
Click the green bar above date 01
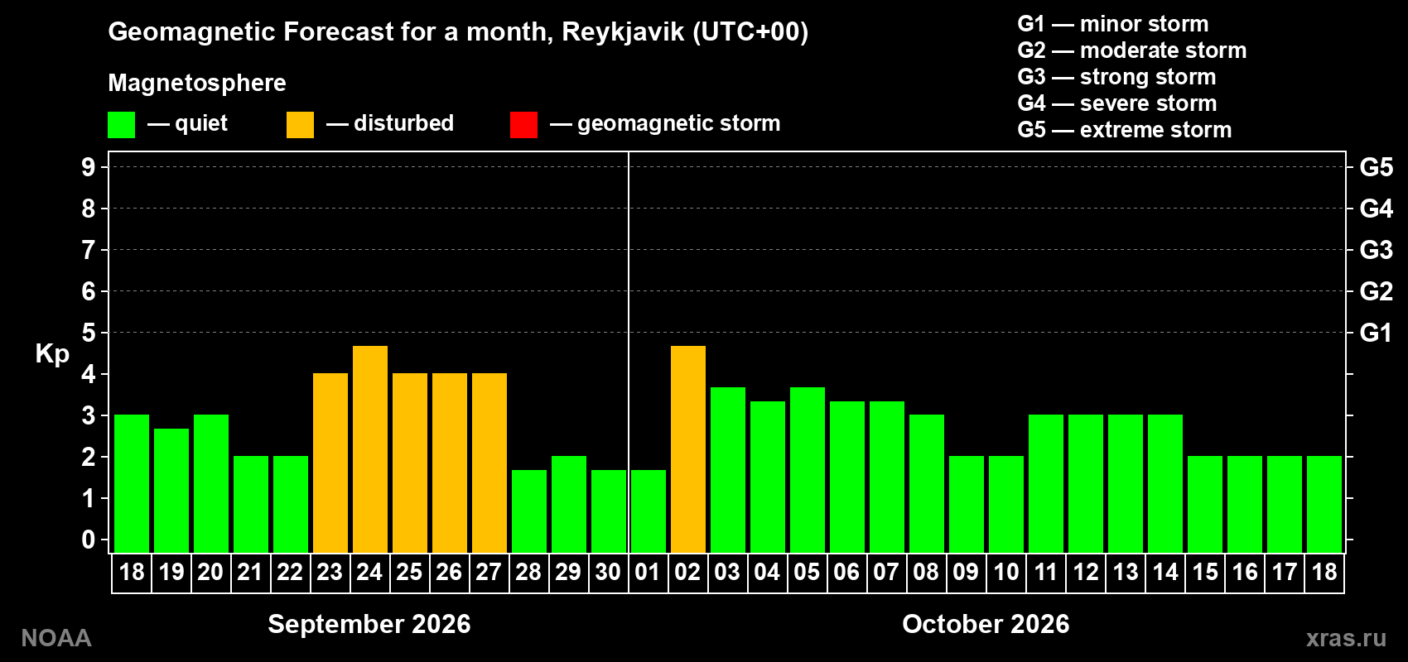point(649,511)
